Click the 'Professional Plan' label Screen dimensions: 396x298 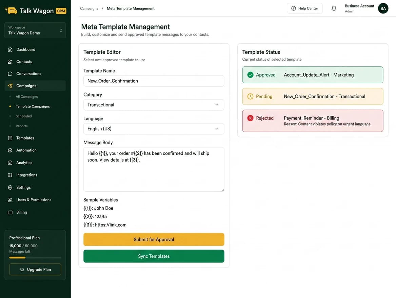(x=24, y=238)
